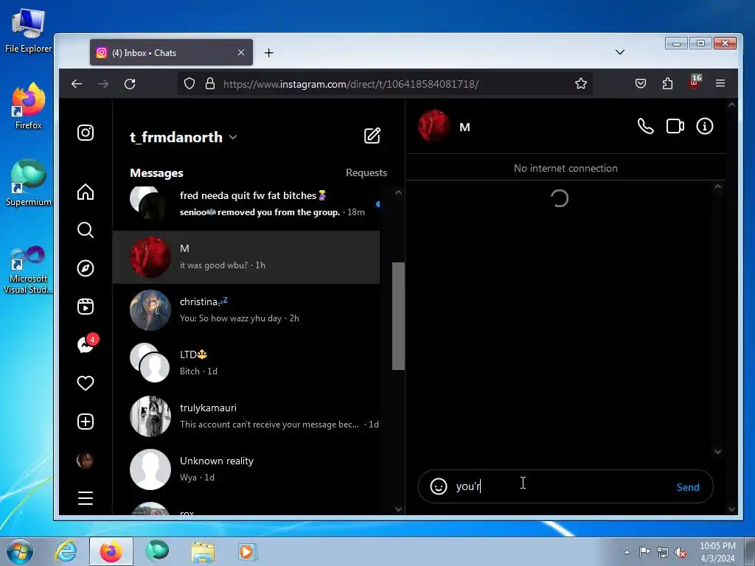
Task: Open Firefox Extensions puzzle icon
Action: click(667, 83)
